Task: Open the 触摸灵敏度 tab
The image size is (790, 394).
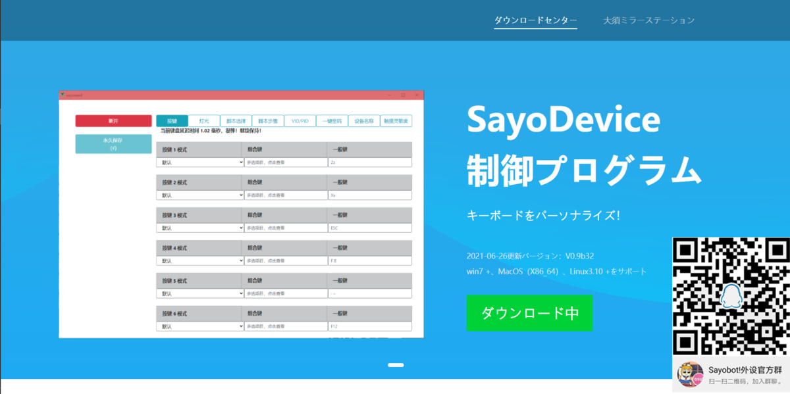Action: 396,121
